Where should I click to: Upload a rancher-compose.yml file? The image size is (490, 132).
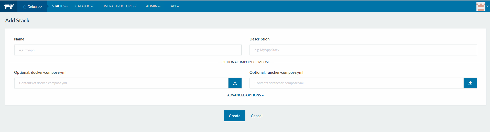(470, 83)
